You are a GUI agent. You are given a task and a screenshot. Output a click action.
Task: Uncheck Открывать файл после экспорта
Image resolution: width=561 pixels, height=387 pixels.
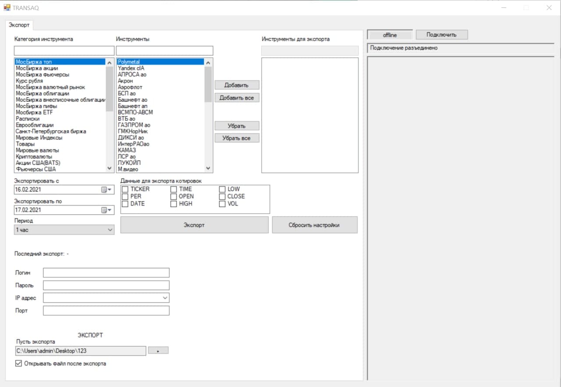pos(18,363)
